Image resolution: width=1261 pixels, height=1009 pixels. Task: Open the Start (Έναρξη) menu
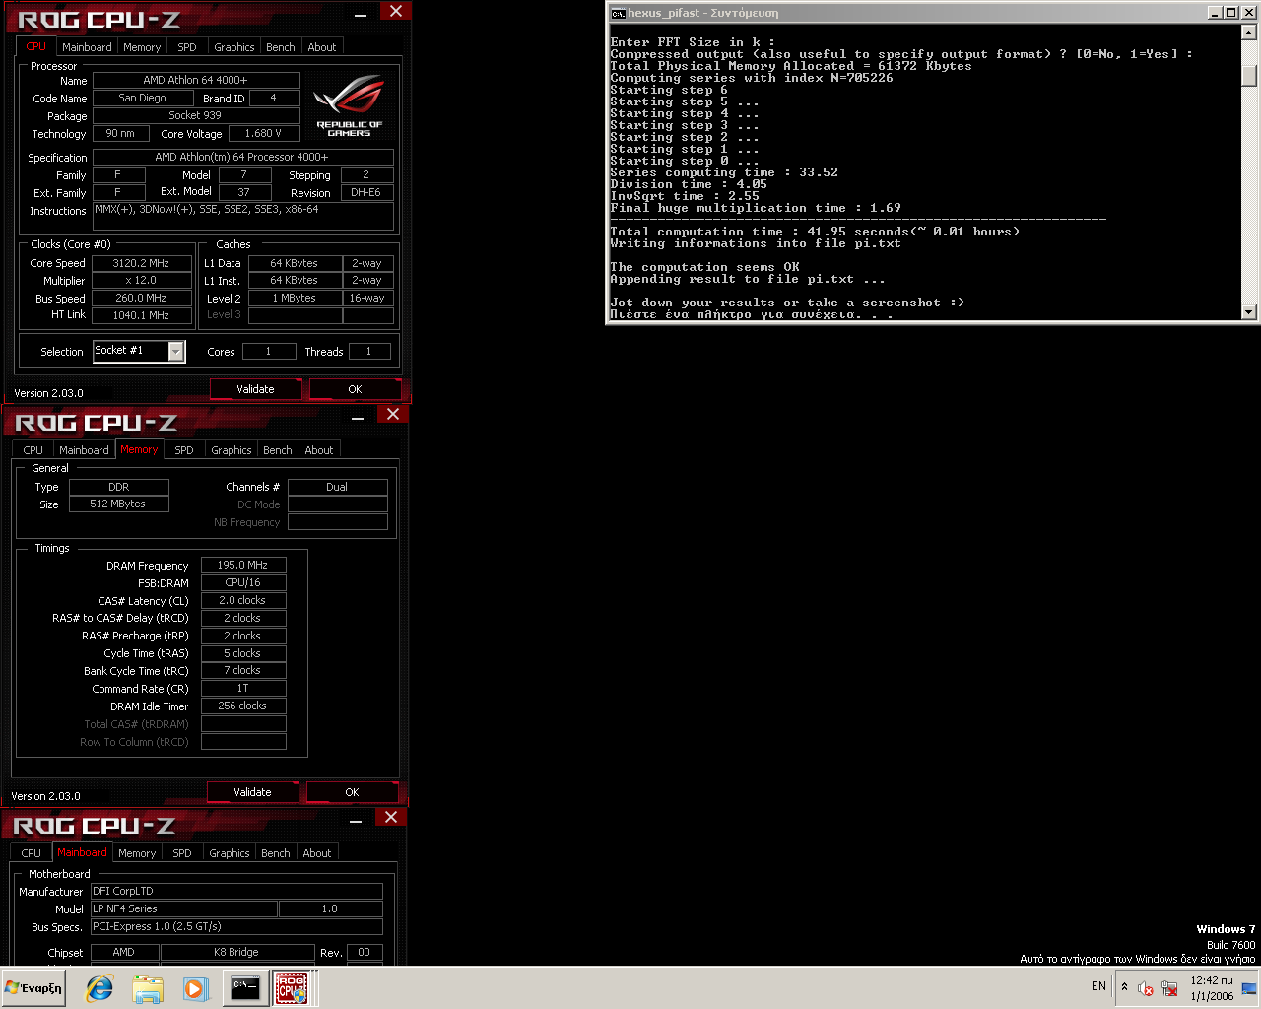(34, 988)
